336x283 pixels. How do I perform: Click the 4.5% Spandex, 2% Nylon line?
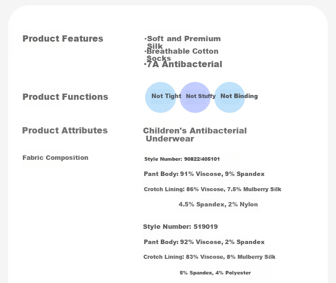[x=218, y=204]
